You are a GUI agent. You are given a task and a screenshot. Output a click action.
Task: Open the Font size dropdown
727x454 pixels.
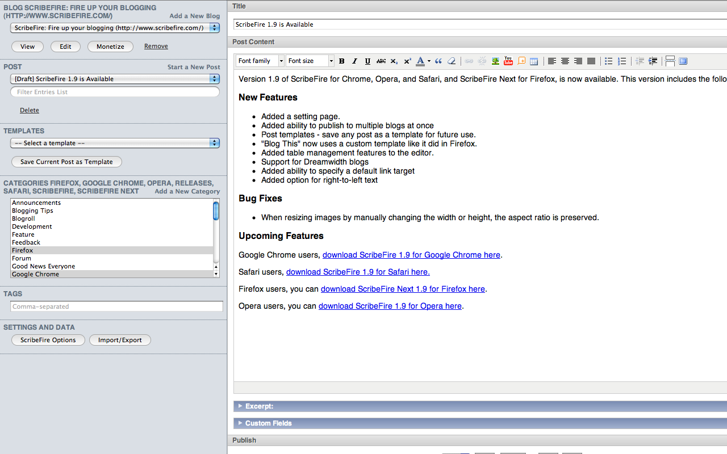pos(310,61)
